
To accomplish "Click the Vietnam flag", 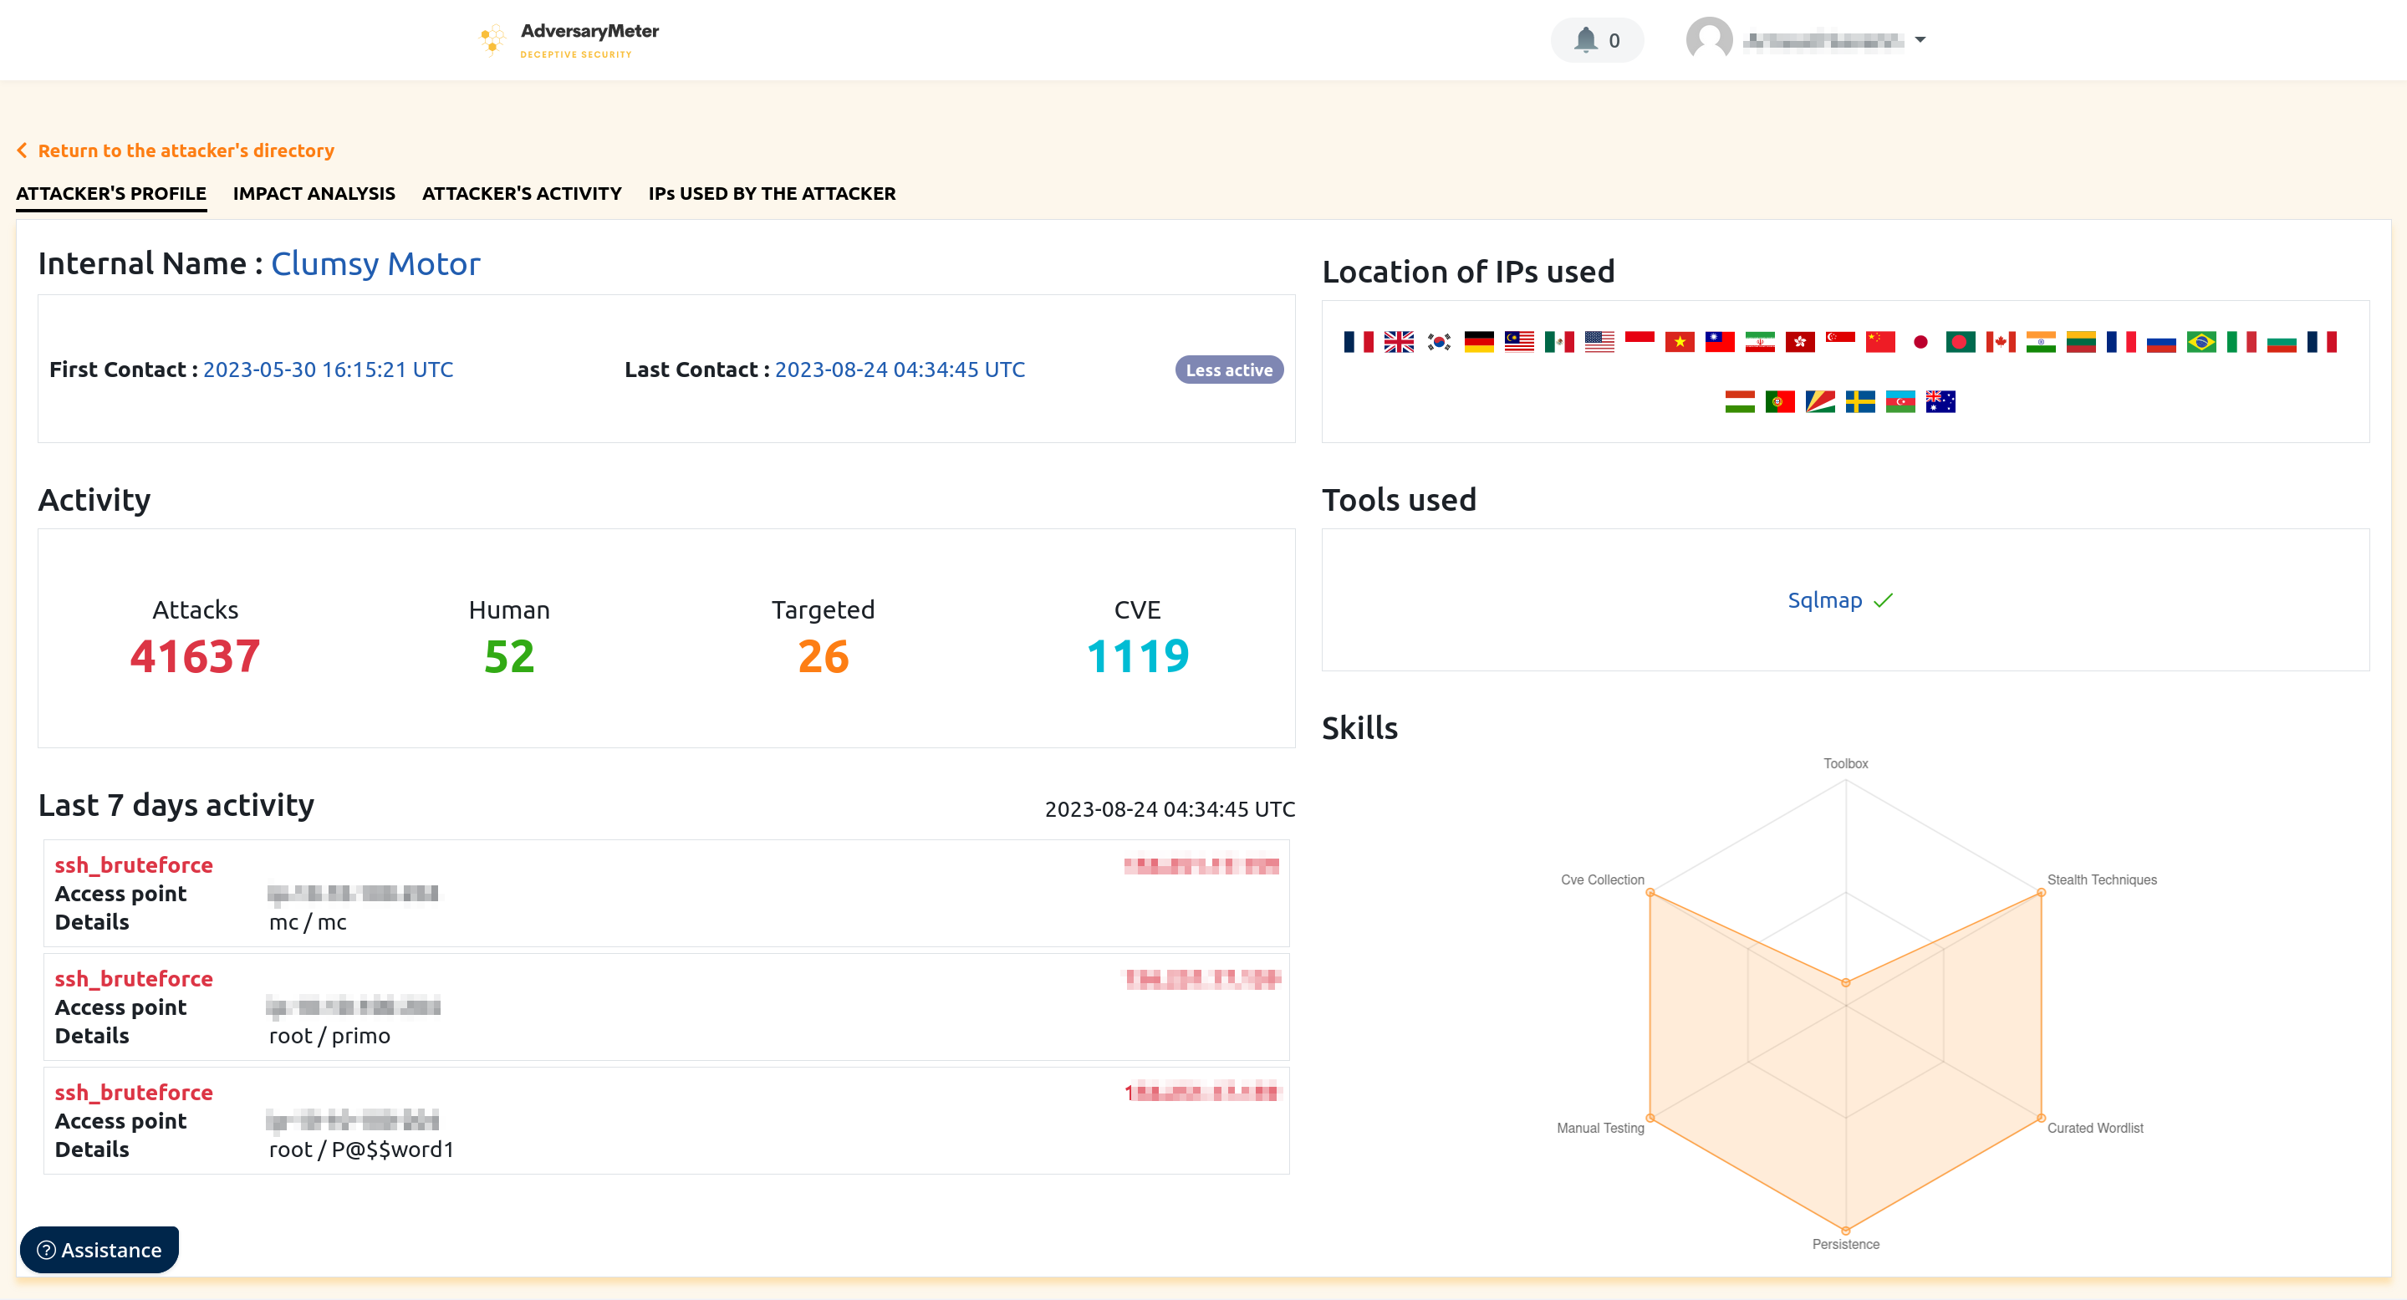I will click(1680, 342).
